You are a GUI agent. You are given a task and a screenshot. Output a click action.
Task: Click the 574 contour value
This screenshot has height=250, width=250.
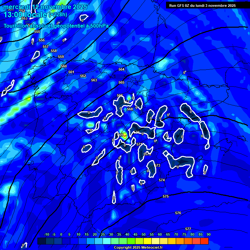click(162, 180)
